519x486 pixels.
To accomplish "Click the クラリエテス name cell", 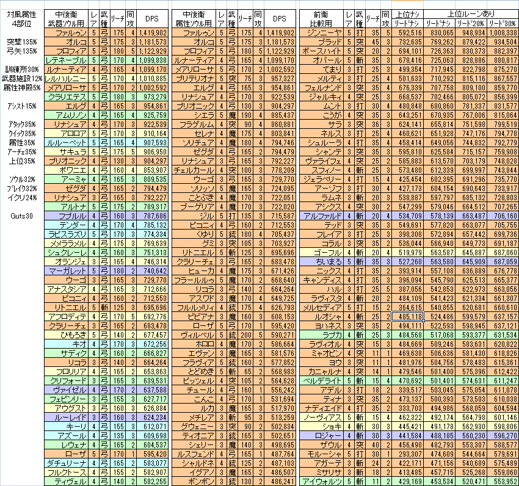I will coord(66,97).
